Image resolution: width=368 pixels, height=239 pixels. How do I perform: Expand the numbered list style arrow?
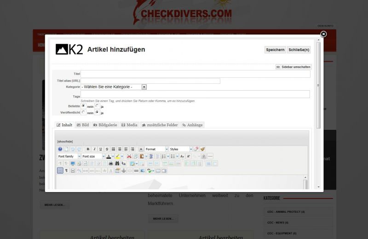click(168, 156)
